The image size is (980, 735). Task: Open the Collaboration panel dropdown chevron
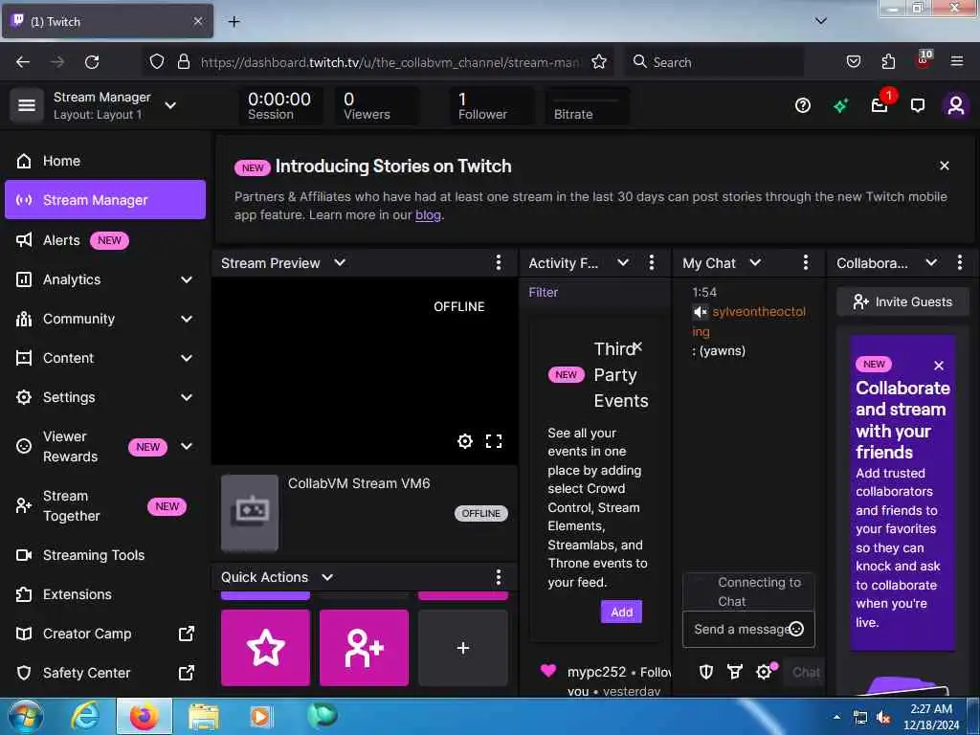point(931,262)
